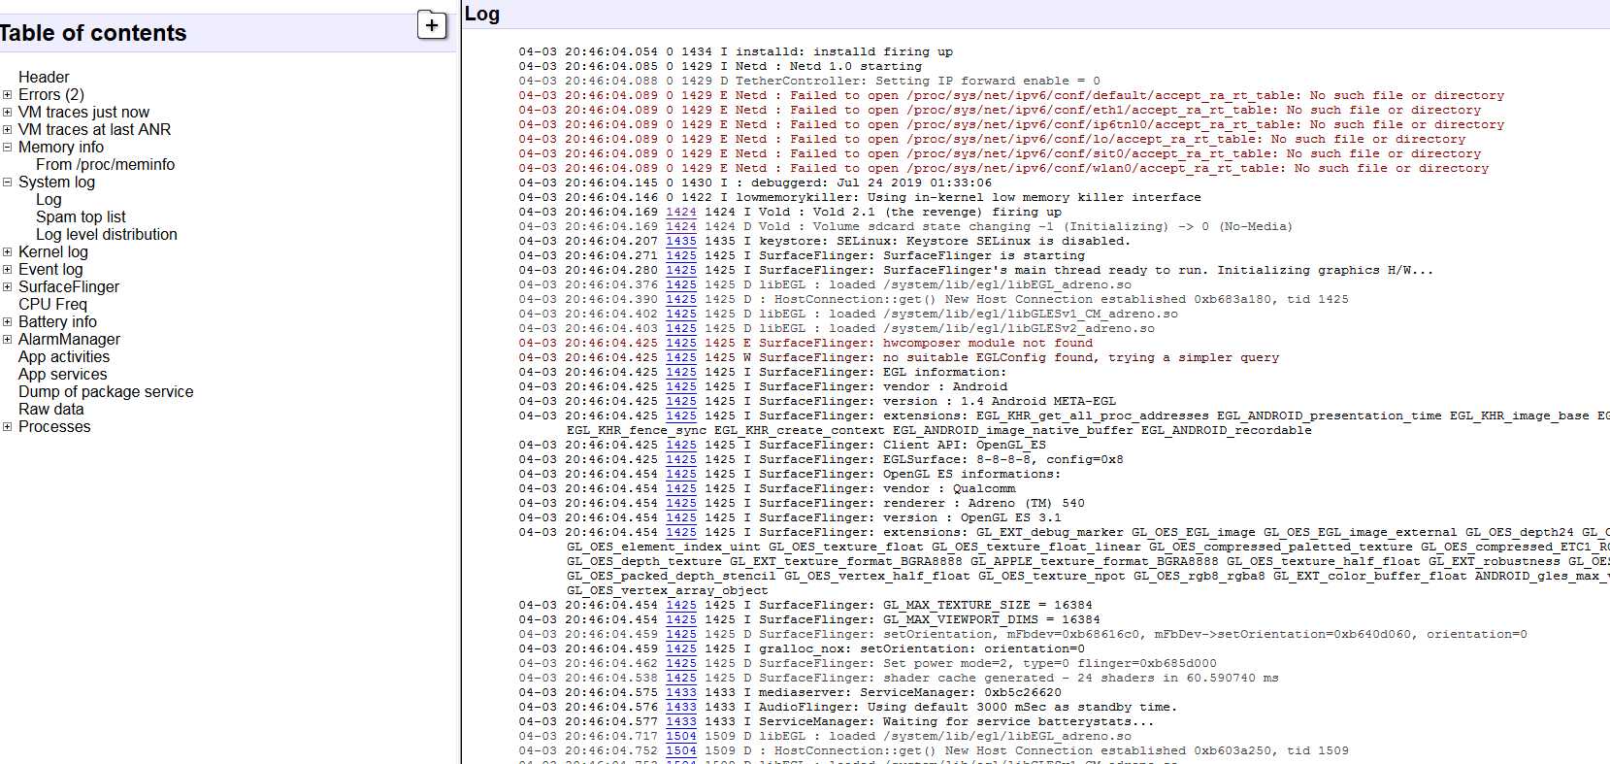Follow PID 1433 link on mediaserver ServiceManager line

(x=681, y=692)
